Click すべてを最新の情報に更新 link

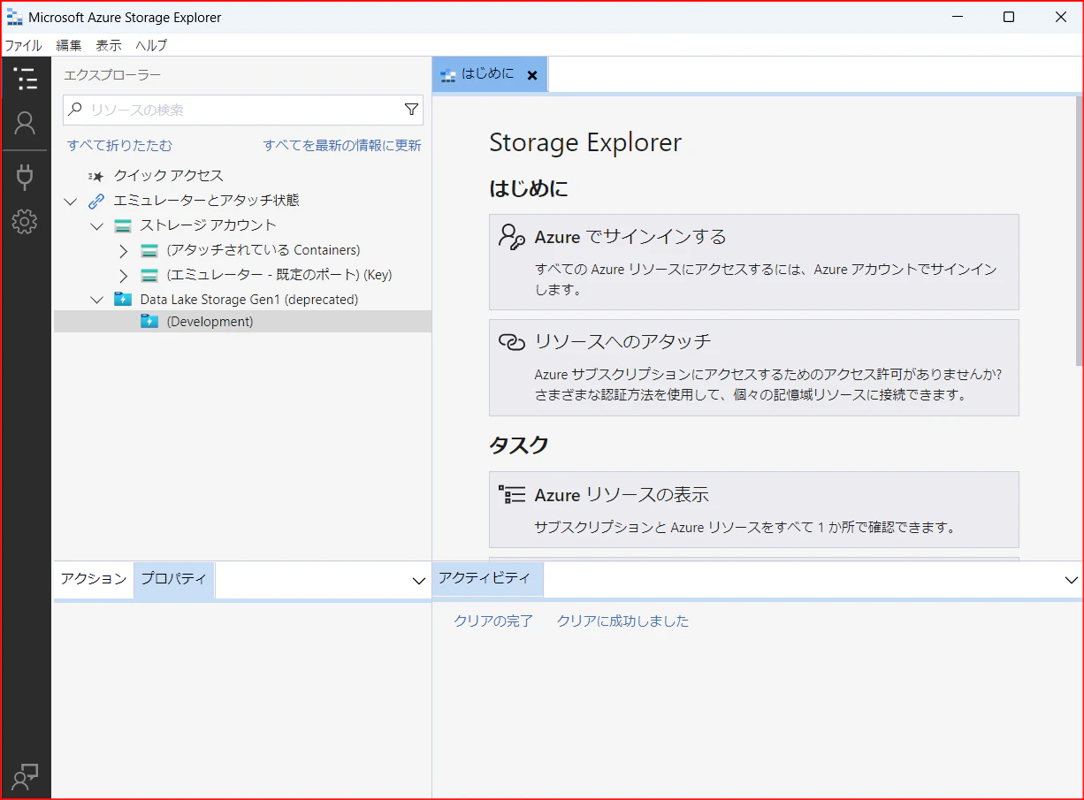342,146
